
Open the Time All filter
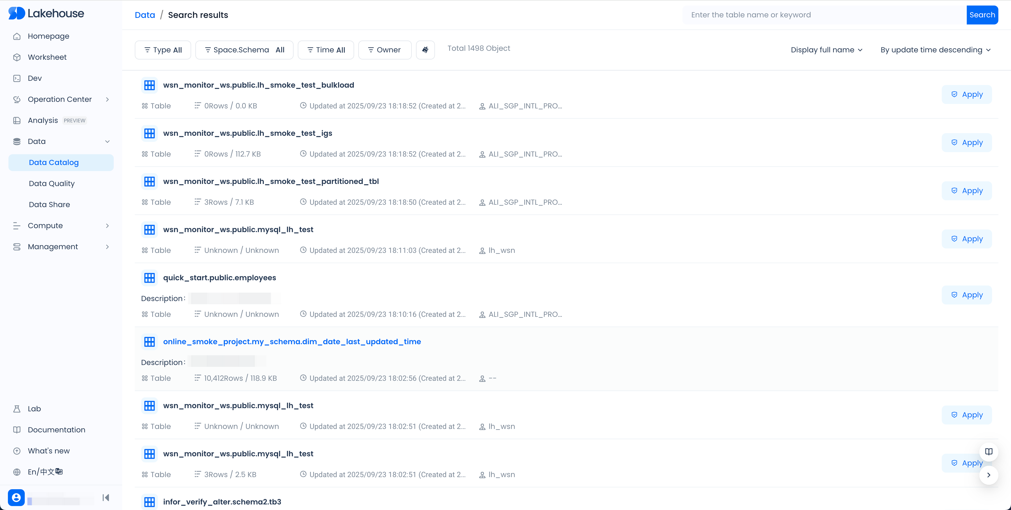(326, 50)
